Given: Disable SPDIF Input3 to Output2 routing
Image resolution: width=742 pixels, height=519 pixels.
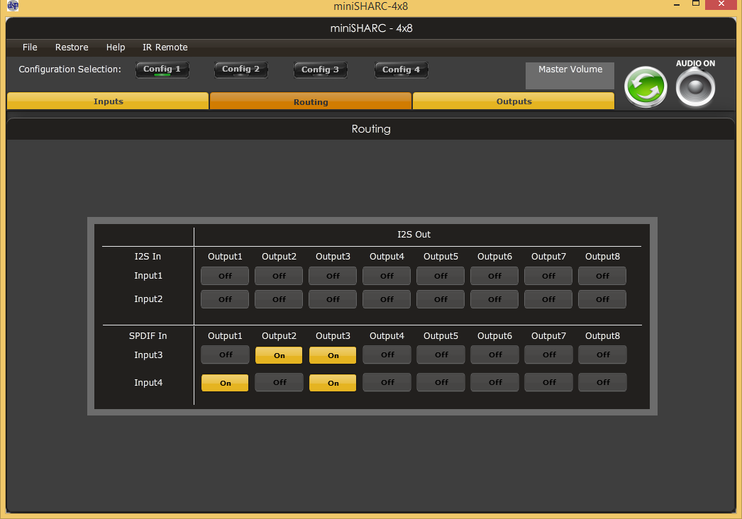Looking at the screenshot, I should 279,355.
